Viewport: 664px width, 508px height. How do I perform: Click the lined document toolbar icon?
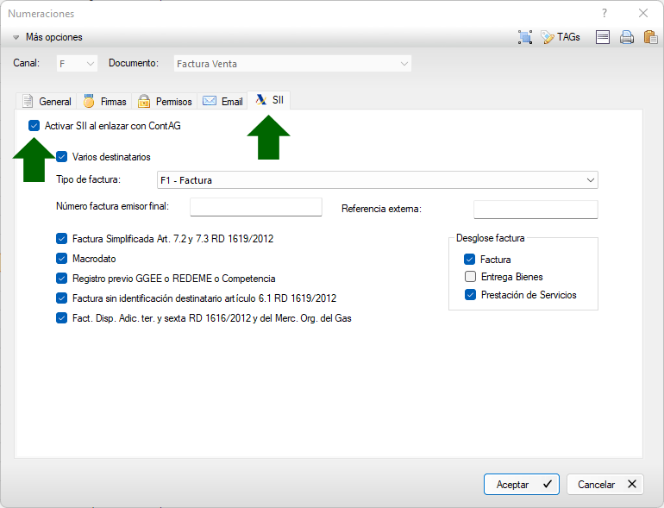tap(603, 37)
